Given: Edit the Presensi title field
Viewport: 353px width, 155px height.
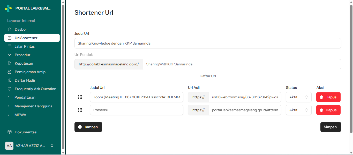Looking at the screenshot, I should point(137,110).
